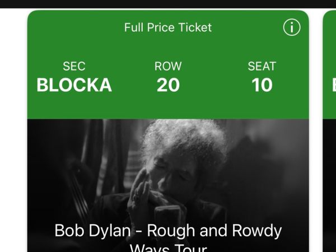Image resolution: width=336 pixels, height=252 pixels.
Task: Click the SEAT label
Action: (x=262, y=66)
